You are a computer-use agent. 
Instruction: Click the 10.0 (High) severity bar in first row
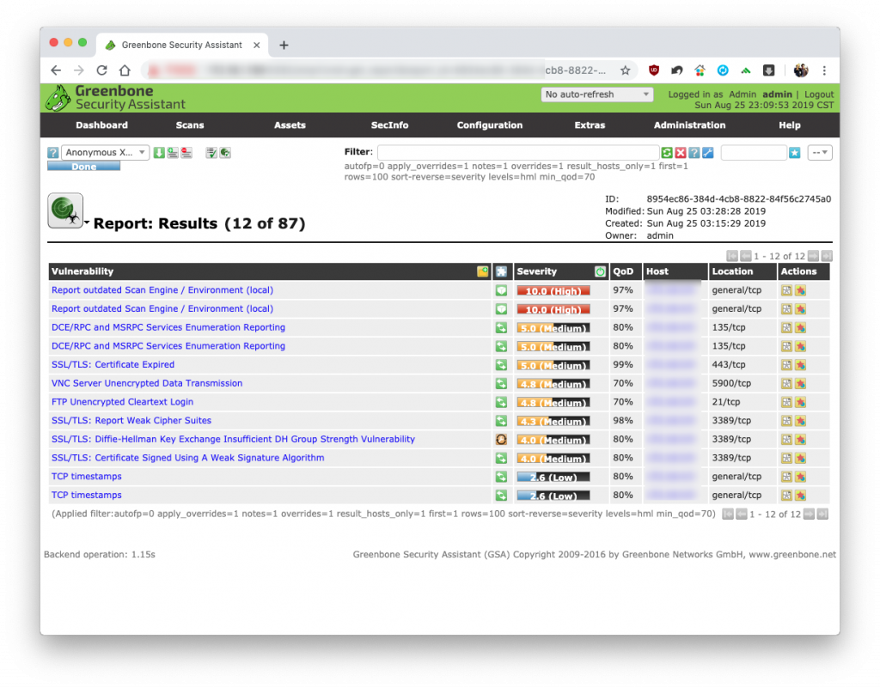click(x=553, y=290)
